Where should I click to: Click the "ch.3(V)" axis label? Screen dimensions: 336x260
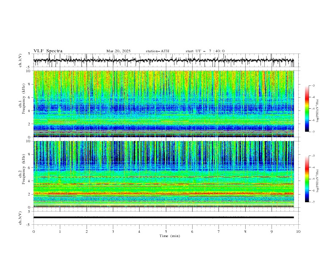[20, 218]
